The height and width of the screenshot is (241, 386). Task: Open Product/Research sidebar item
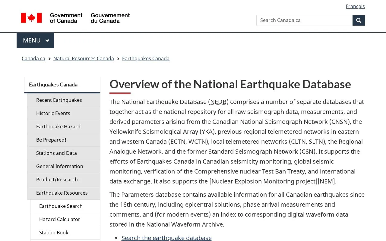(64, 180)
